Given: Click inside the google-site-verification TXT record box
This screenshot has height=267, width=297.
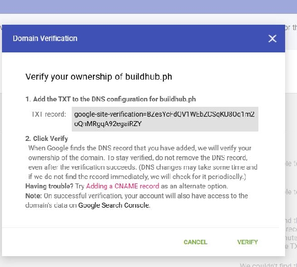Looking at the screenshot, I should [164, 119].
